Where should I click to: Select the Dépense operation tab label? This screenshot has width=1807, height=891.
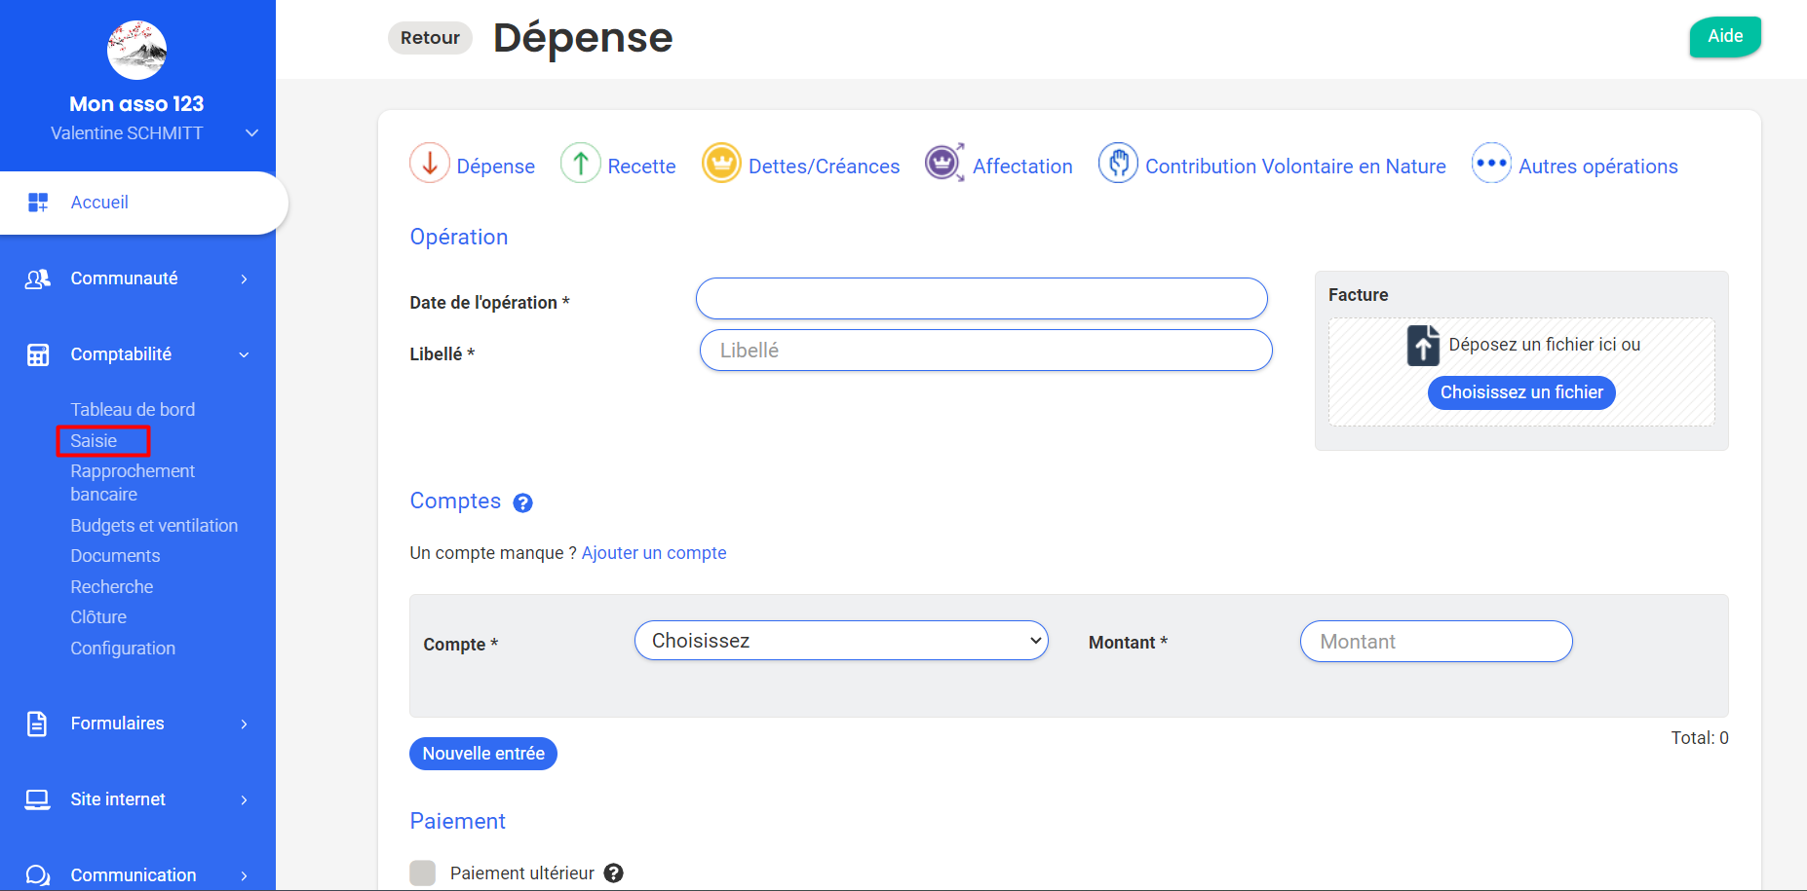pos(495,167)
